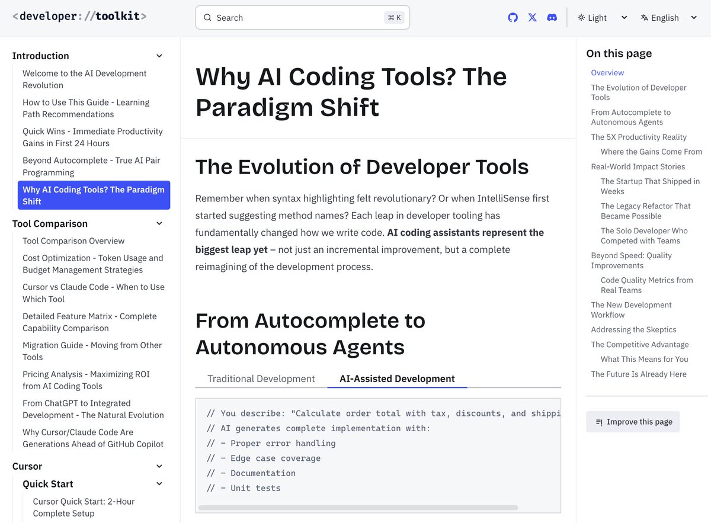Open Migration Guide - Moving from Other Tools
711x523 pixels.
click(92, 351)
